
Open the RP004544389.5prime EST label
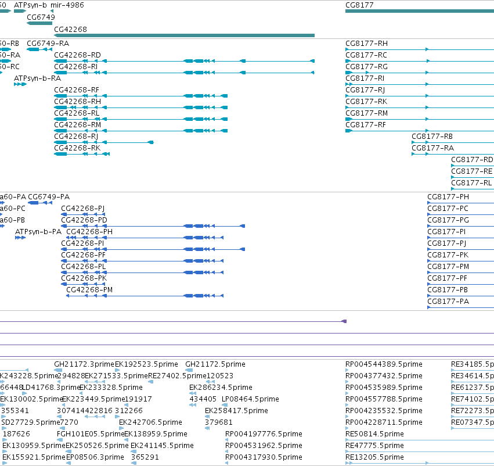(x=384, y=364)
